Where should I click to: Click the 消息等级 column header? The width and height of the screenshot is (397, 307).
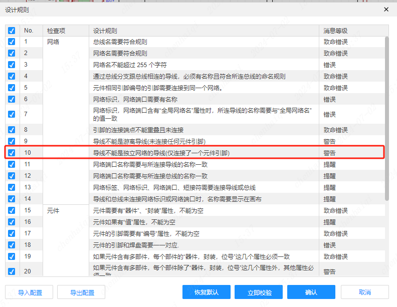pyautogui.click(x=335, y=31)
